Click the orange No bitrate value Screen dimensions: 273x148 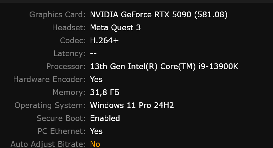click(x=95, y=144)
